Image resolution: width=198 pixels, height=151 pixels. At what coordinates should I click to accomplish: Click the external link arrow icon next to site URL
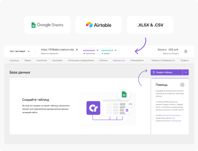[x=77, y=50]
